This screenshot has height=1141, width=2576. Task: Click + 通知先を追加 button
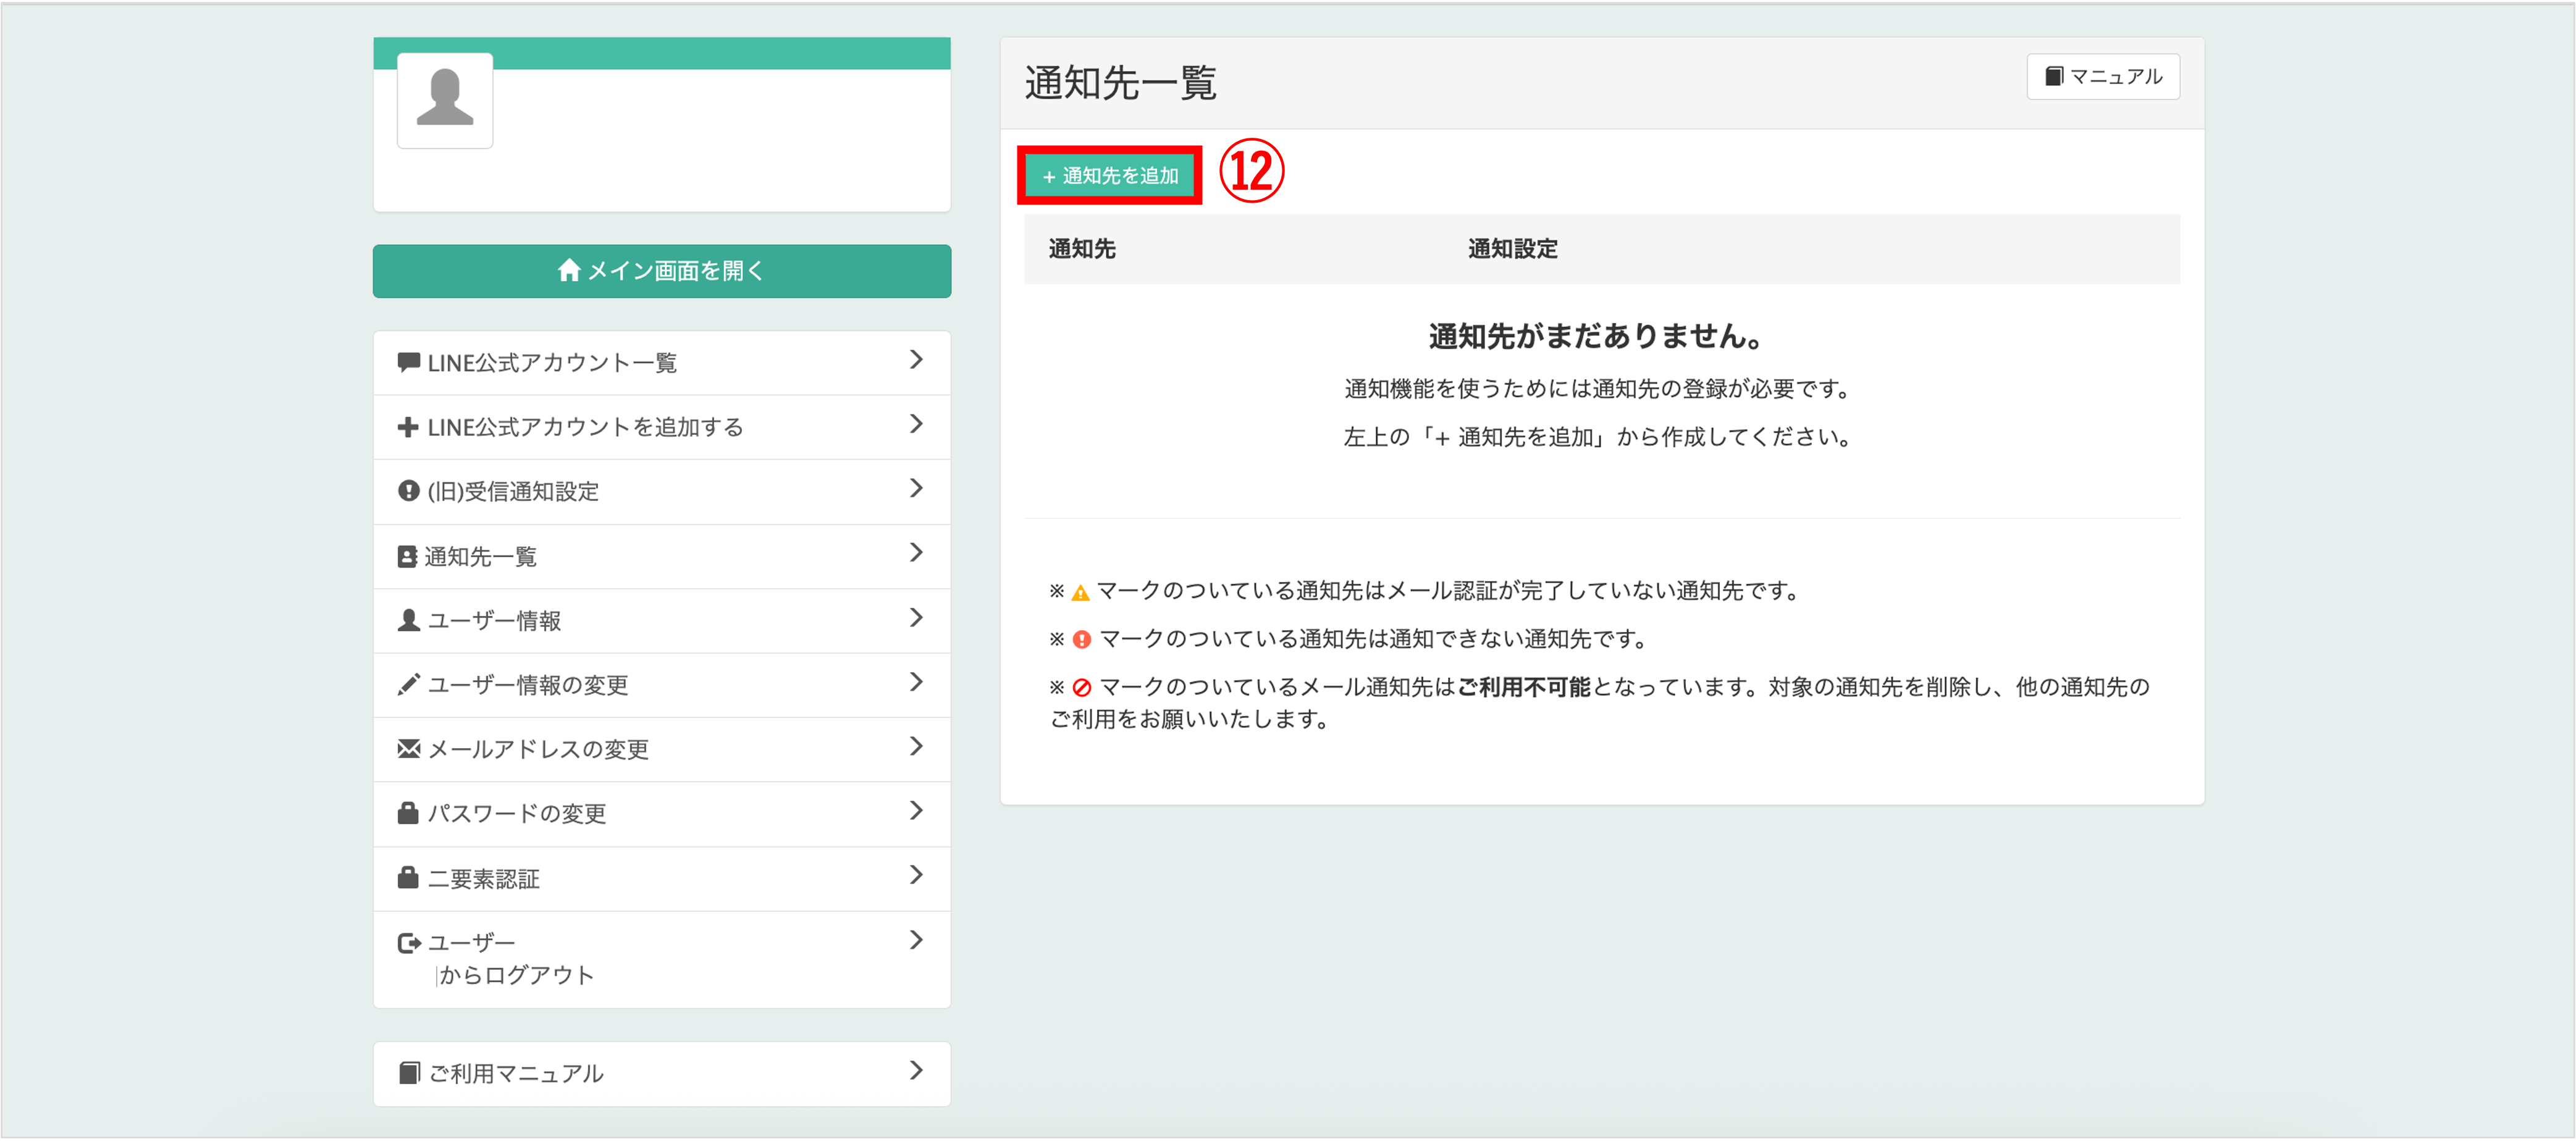(x=1110, y=176)
